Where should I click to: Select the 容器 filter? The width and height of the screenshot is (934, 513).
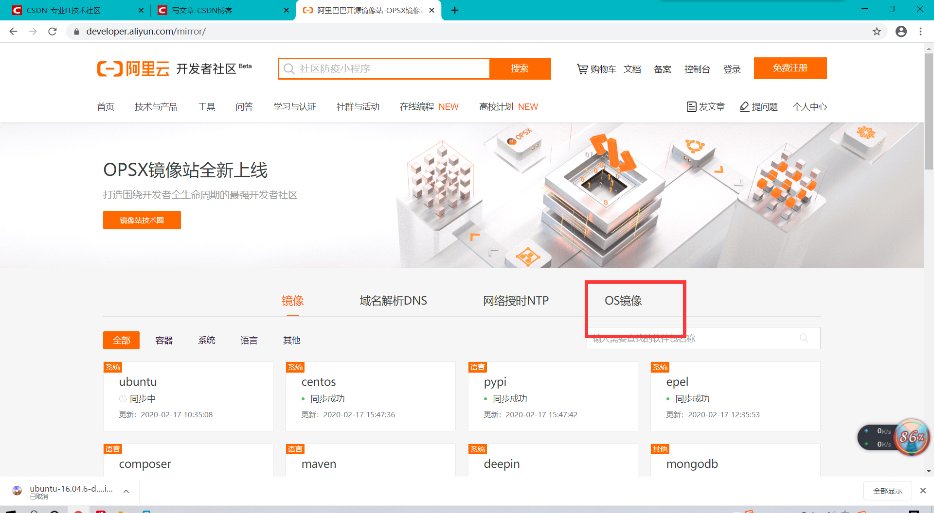coord(163,340)
